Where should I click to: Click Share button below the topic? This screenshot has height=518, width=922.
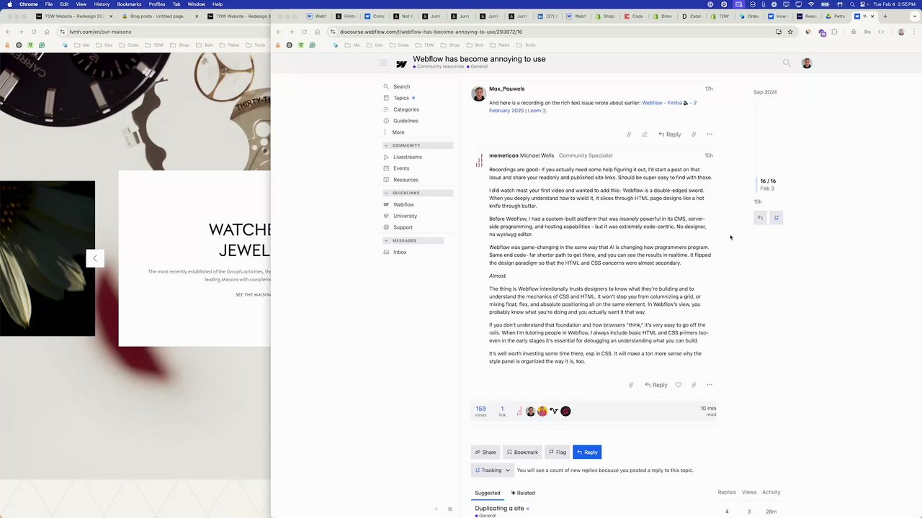click(x=485, y=453)
